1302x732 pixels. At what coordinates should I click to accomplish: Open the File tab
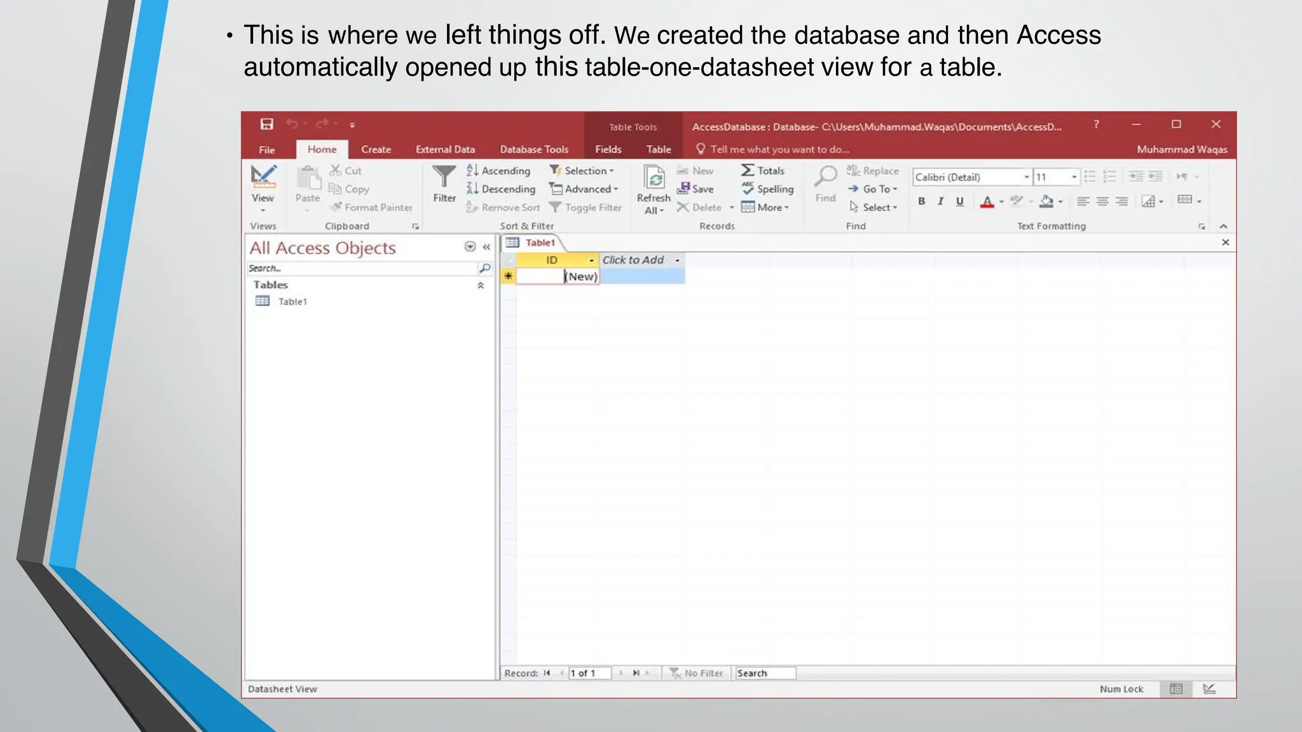click(267, 149)
